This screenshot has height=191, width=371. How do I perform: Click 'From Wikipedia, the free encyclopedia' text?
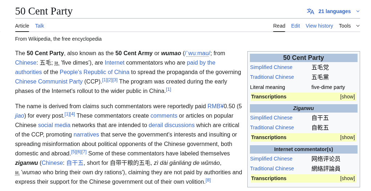(x=58, y=39)
